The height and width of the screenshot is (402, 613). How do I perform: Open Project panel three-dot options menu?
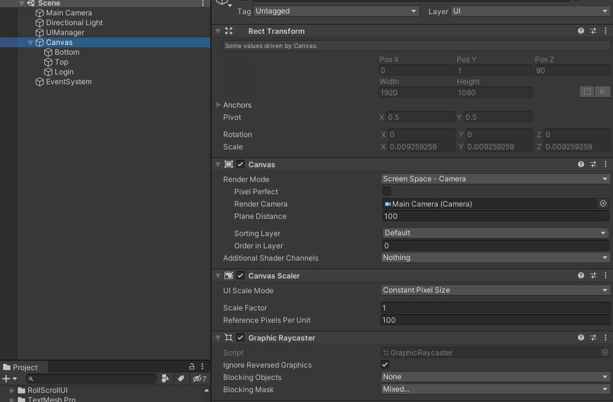(202, 366)
